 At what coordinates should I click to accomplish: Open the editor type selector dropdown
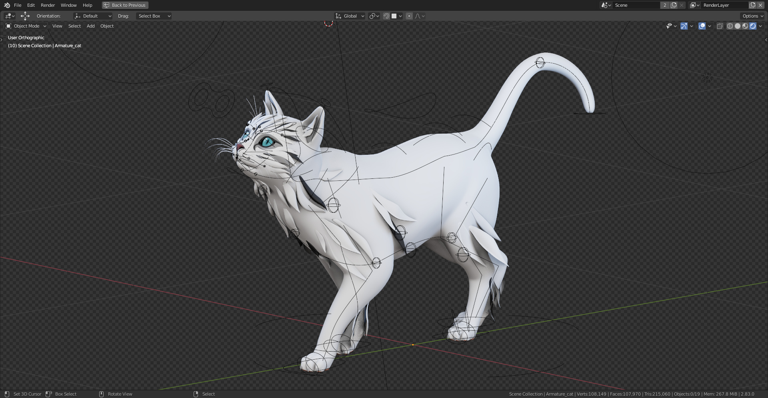tap(10, 16)
